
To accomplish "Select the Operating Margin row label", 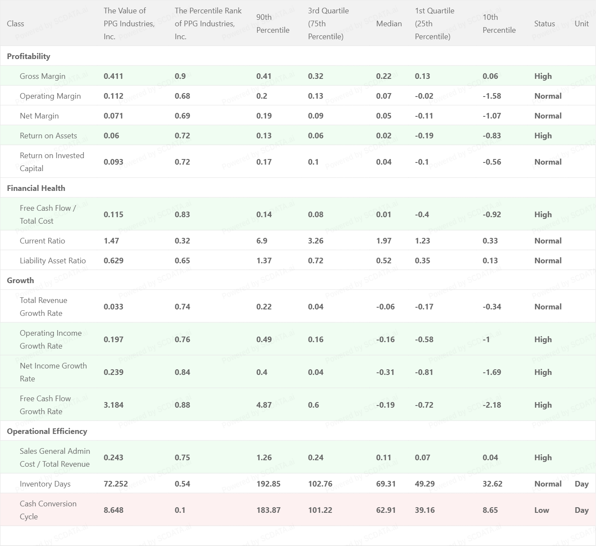I will point(50,96).
